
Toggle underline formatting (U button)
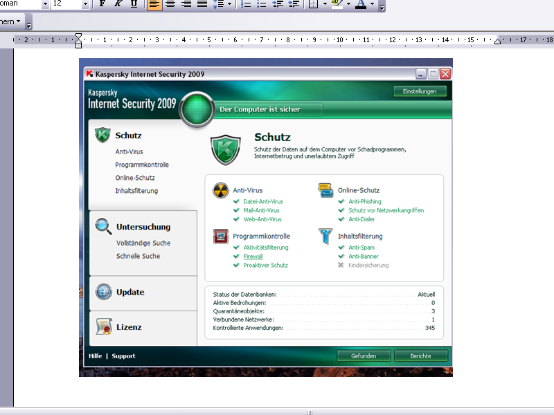pos(134,4)
